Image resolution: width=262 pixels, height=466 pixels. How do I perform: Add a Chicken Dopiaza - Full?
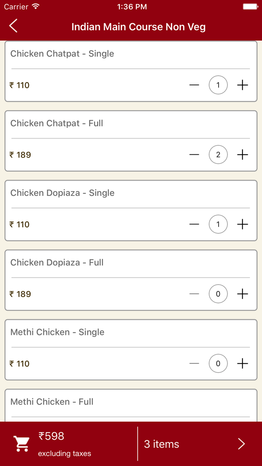243,294
